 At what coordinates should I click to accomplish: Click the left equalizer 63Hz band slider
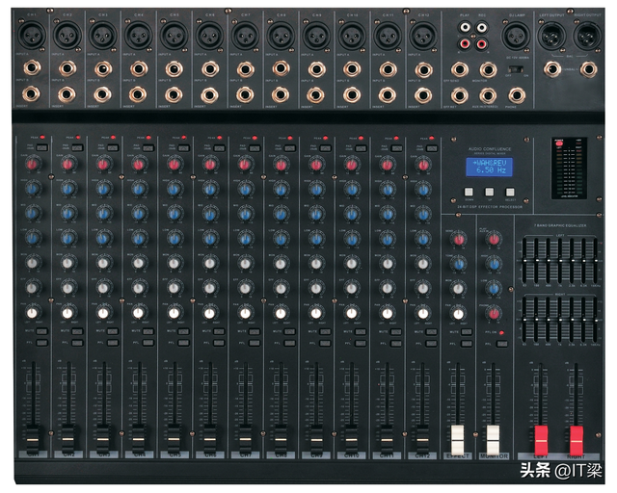click(524, 260)
